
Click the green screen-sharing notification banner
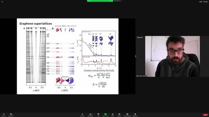[x=100, y=1]
